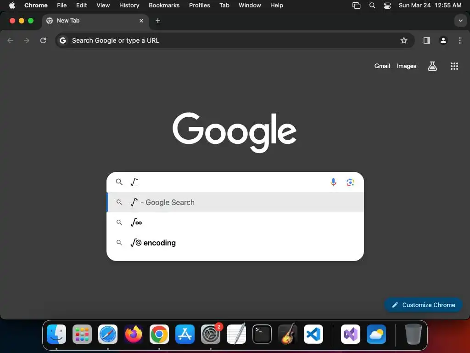Click the back navigation arrow

10,40
